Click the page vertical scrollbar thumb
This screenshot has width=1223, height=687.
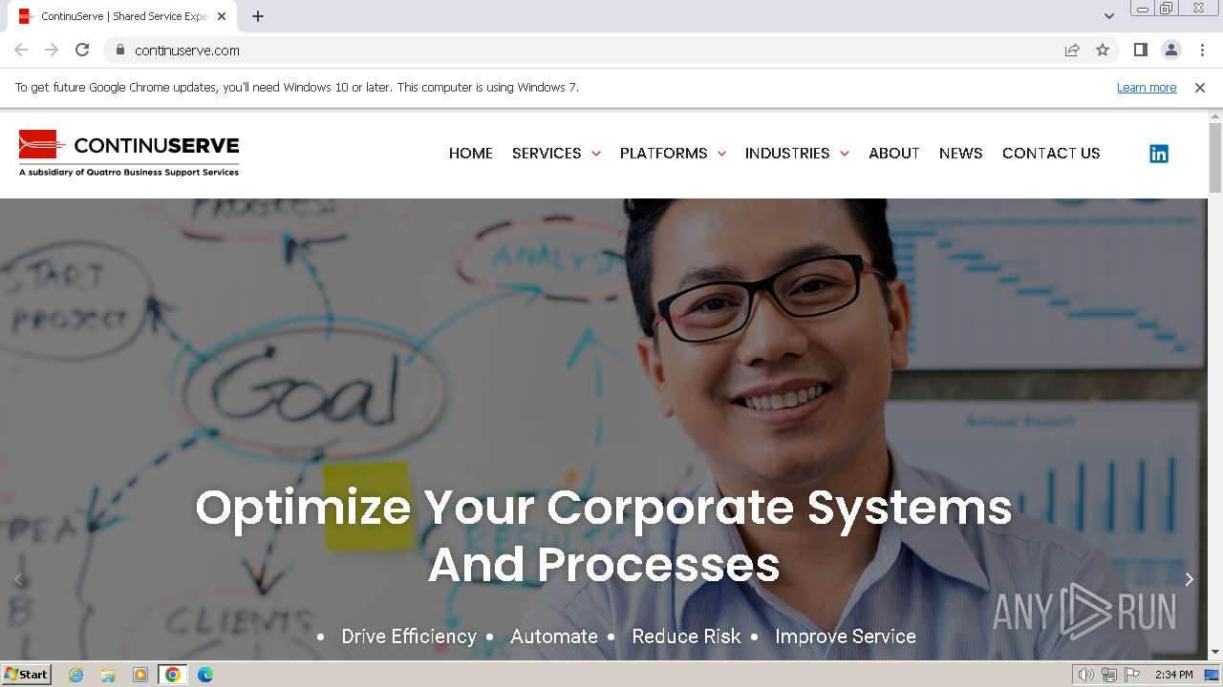[x=1215, y=157]
